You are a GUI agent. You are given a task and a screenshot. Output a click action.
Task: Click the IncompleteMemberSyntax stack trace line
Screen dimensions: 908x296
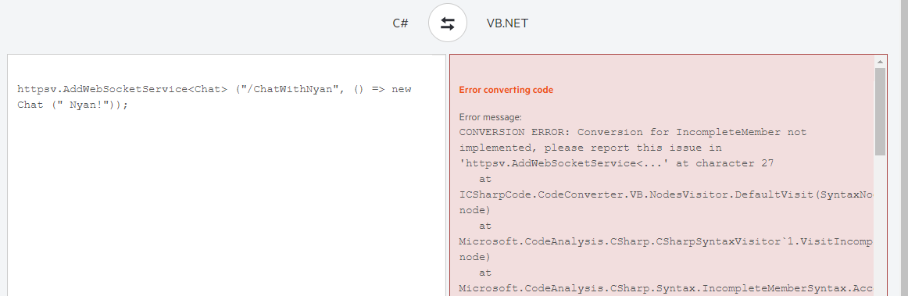tap(665, 288)
